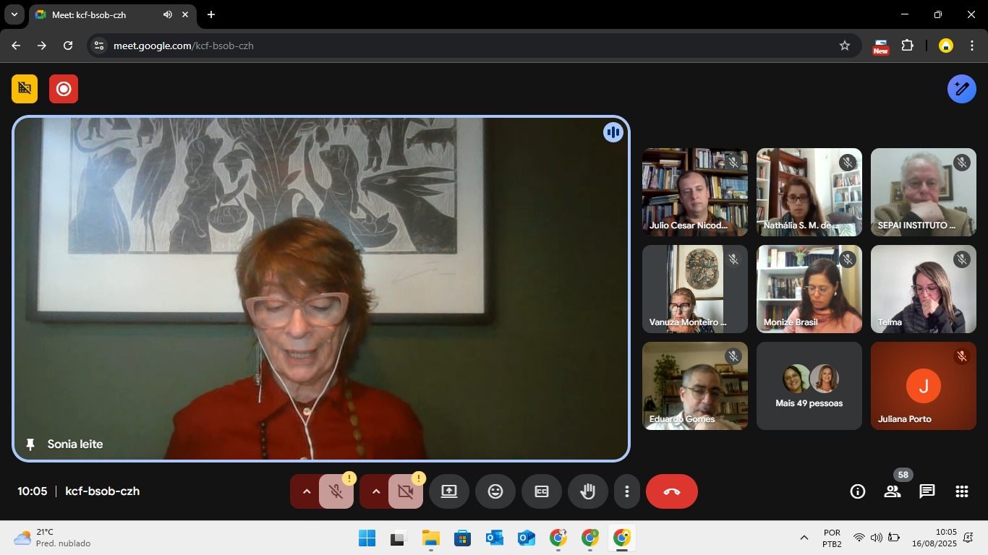
Task: Raise hand in the meeting
Action: click(587, 491)
